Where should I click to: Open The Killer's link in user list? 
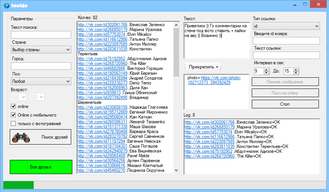point(102,64)
